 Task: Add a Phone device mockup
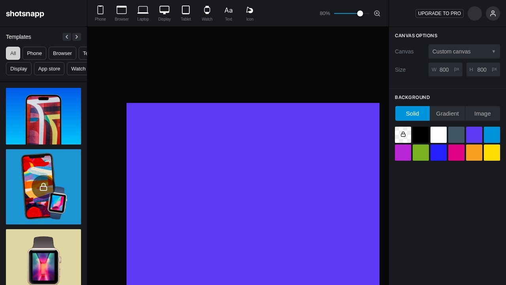pos(100,13)
